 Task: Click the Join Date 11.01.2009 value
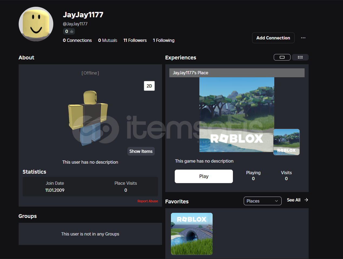(55, 190)
